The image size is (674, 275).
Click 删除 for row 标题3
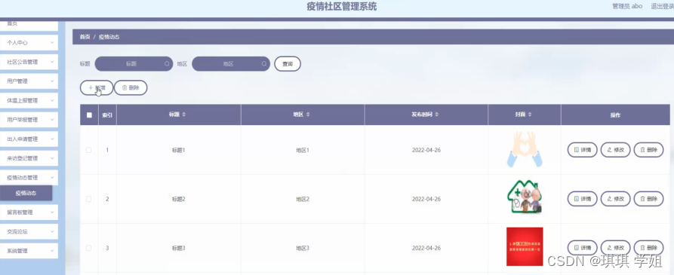point(648,248)
